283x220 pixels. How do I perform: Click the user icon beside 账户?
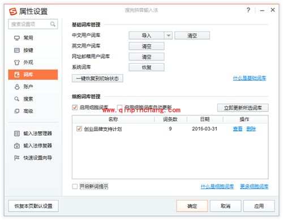coord(17,87)
